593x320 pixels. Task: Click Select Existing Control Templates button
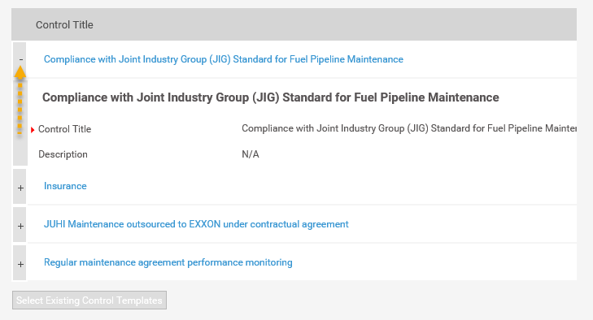(89, 300)
